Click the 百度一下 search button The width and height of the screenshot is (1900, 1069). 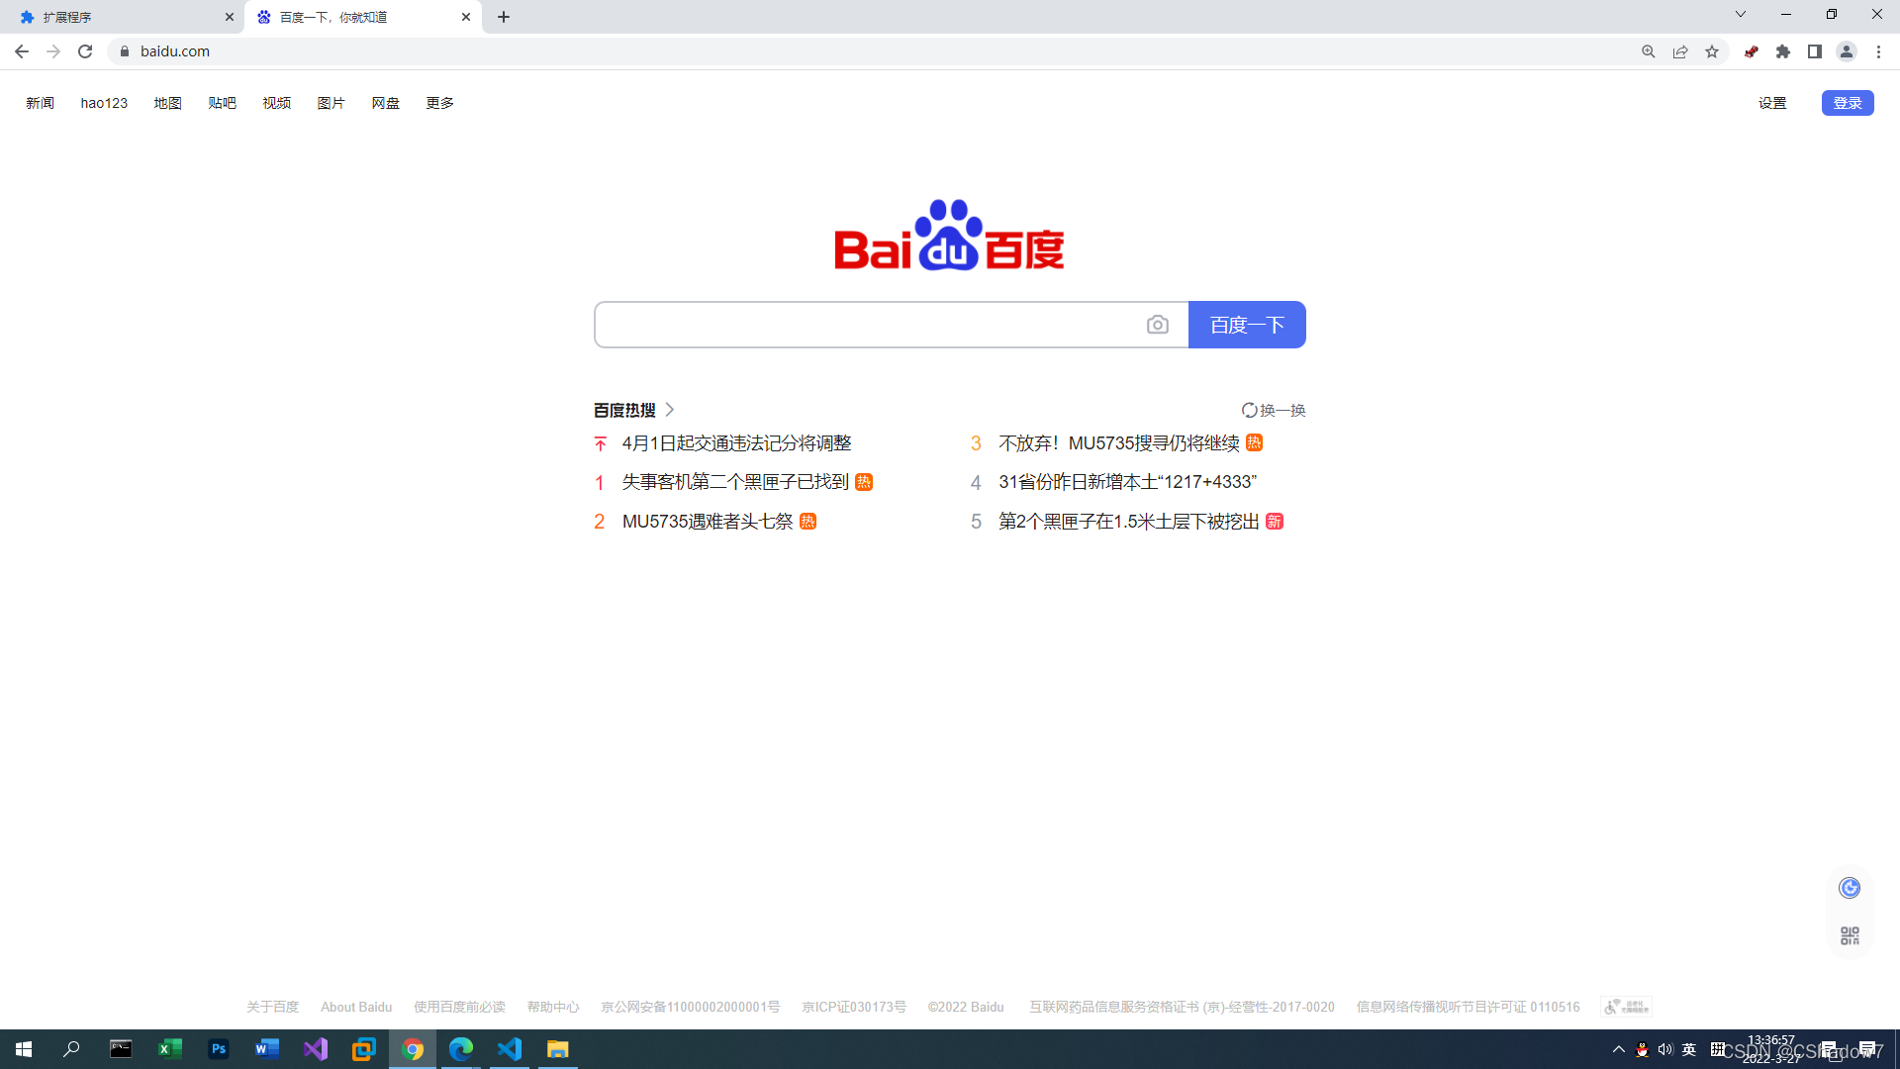tap(1247, 325)
